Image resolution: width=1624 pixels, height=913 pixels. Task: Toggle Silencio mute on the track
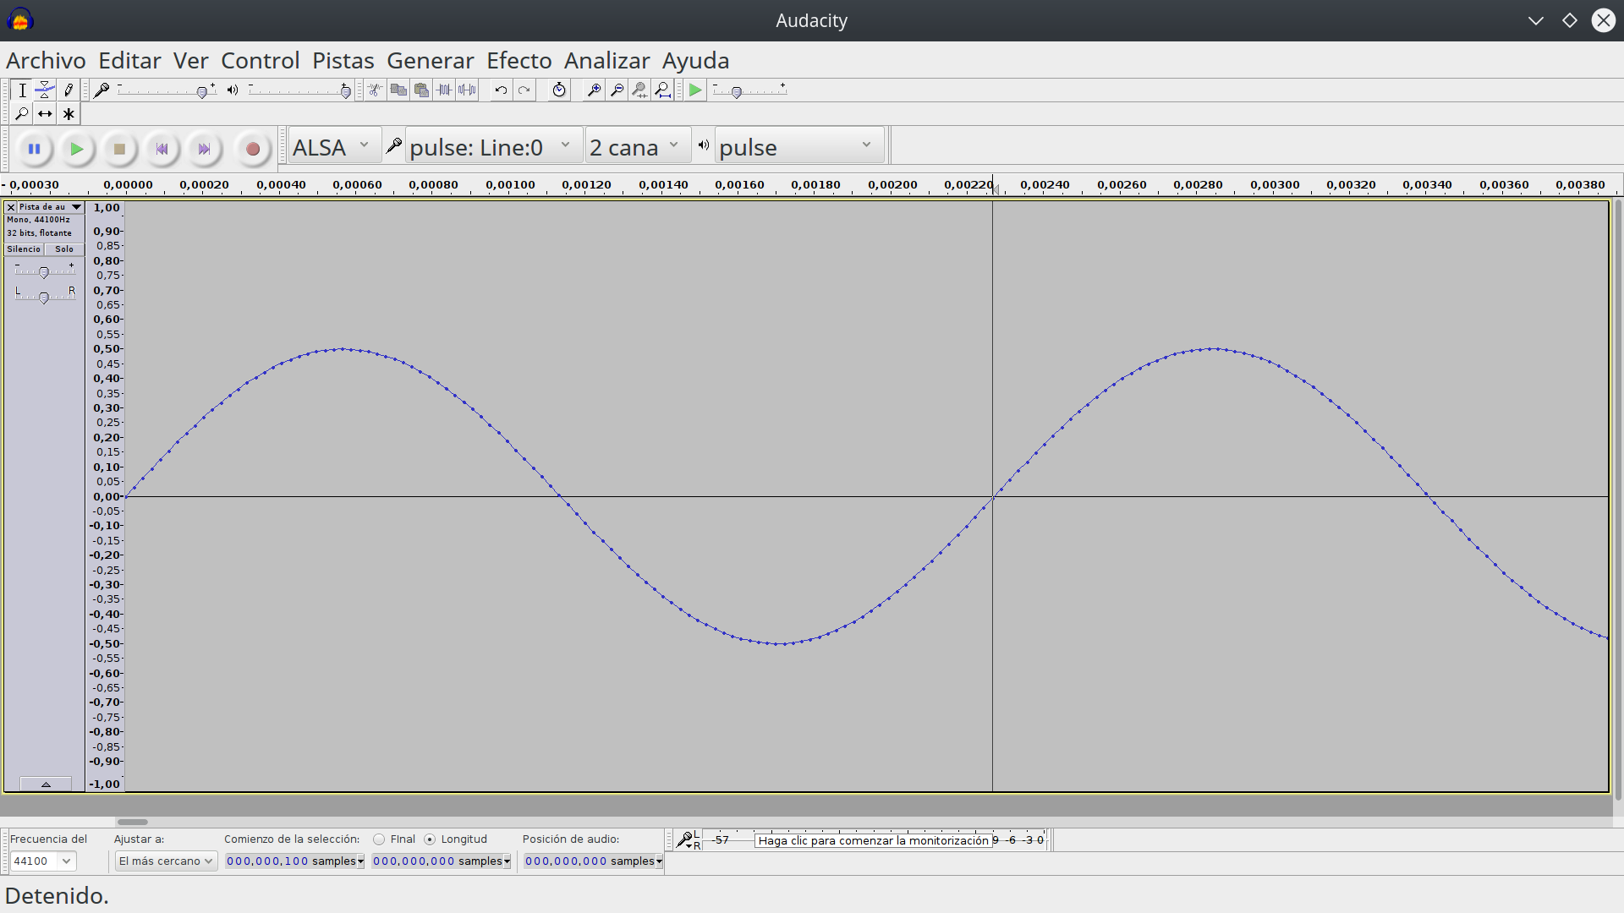coord(24,249)
